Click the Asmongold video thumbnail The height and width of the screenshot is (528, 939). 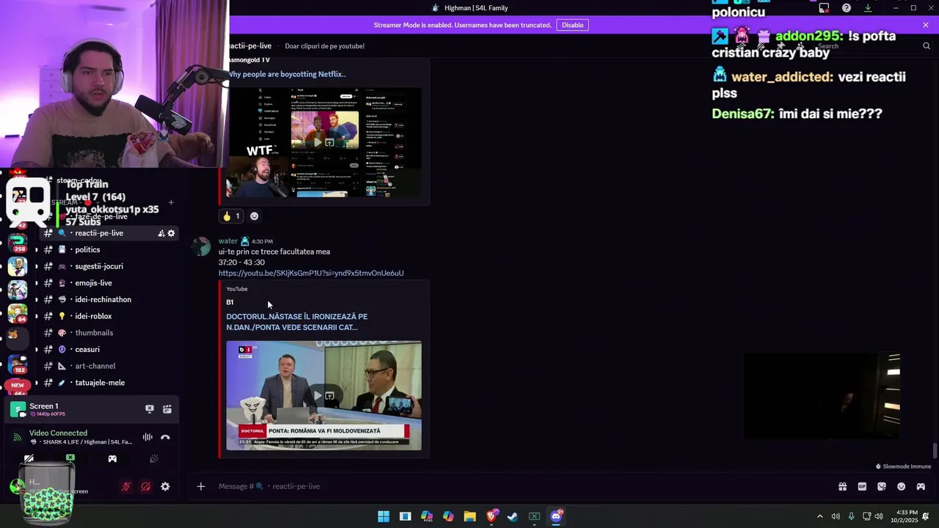point(324,142)
